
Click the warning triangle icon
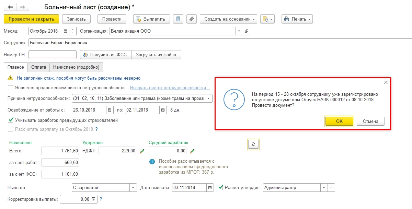point(11,78)
